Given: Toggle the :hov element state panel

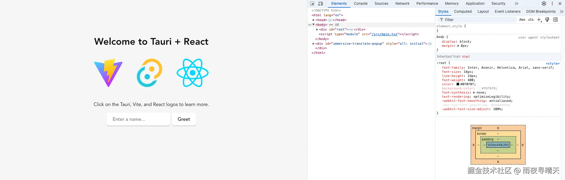Looking at the screenshot, I should point(522,20).
